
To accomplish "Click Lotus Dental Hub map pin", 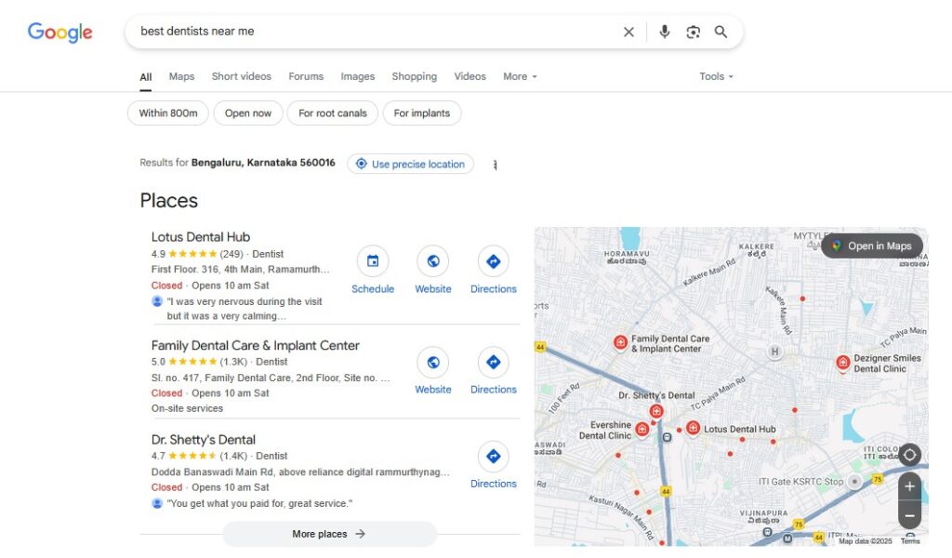I will click(693, 429).
